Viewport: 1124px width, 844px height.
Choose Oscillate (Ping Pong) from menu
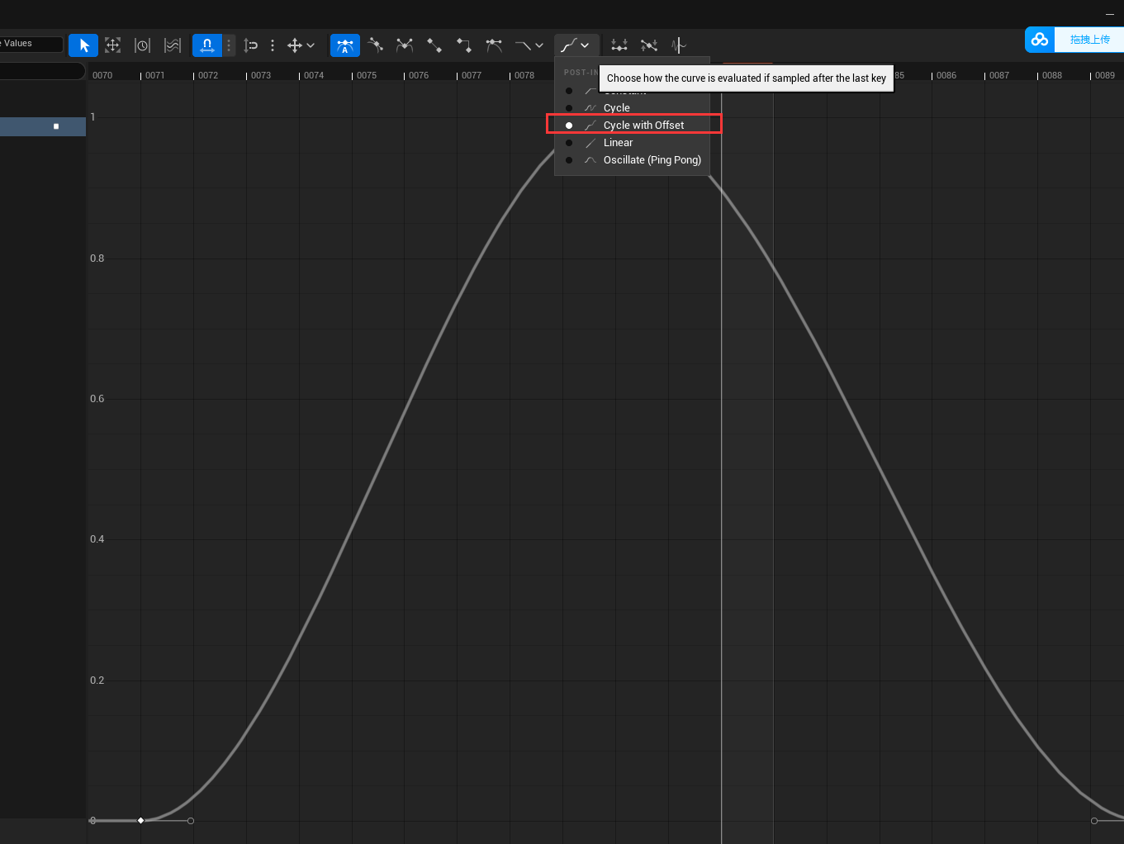coord(652,160)
